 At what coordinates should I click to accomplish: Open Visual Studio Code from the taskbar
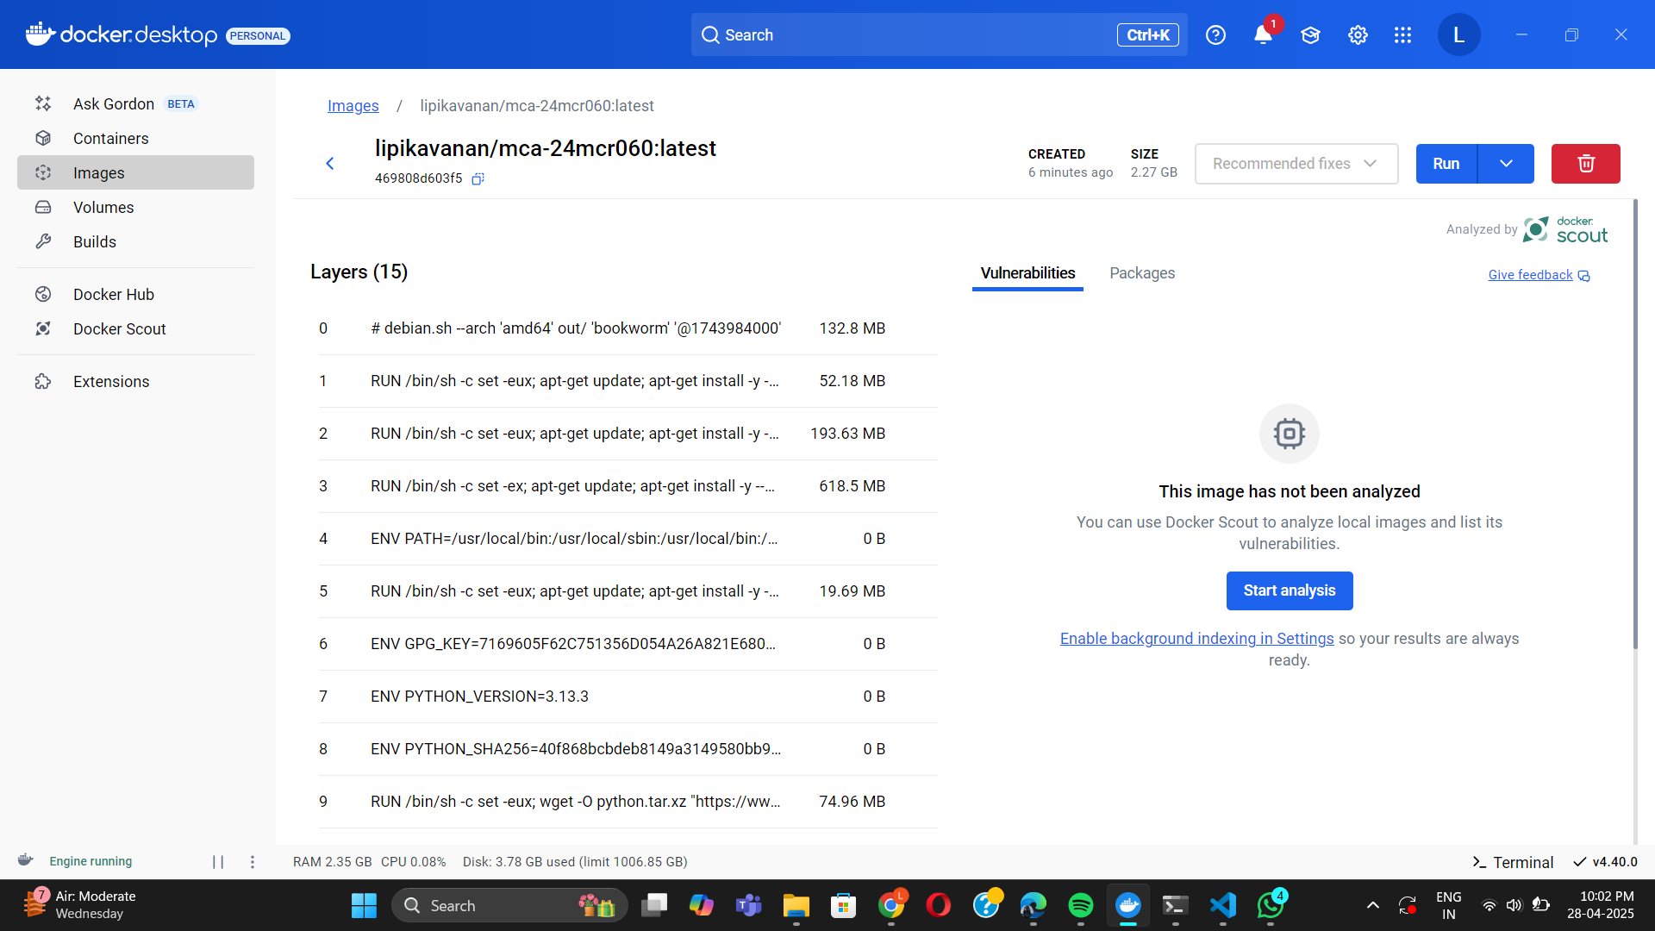(x=1223, y=905)
